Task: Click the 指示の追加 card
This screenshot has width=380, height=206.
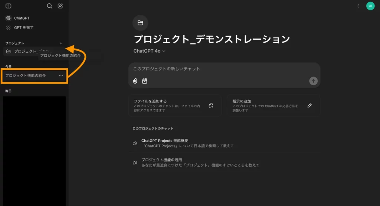Action: [x=273, y=105]
